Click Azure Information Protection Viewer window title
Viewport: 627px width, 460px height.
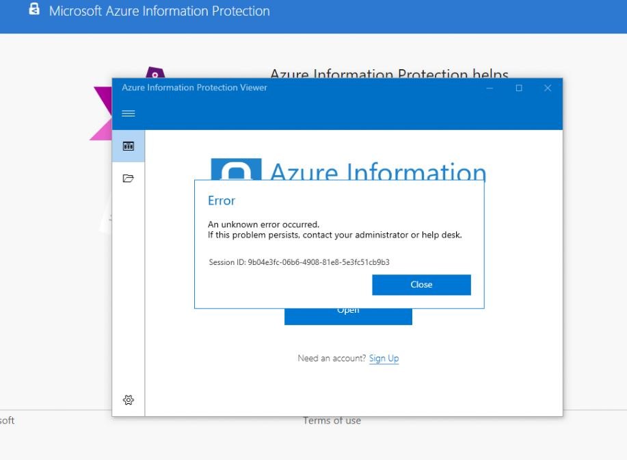click(x=194, y=88)
